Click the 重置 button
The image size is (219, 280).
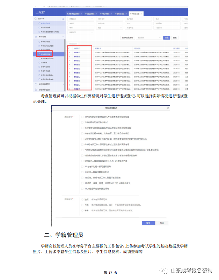(175, 38)
